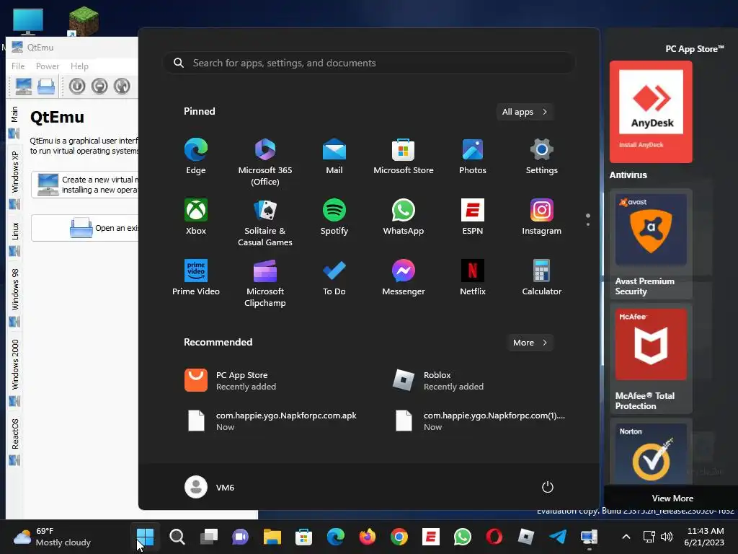This screenshot has width=738, height=554.
Task: Click View More in PC App Store
Action: pyautogui.click(x=672, y=498)
